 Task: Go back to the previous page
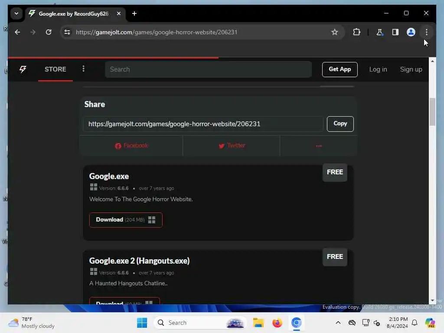pos(17,32)
